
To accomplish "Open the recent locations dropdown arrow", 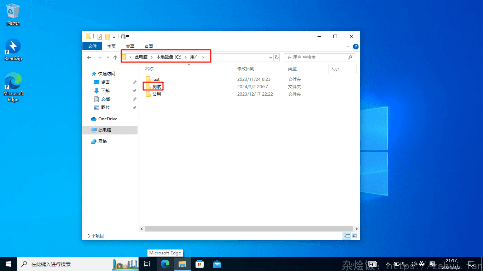I will 108,58.
